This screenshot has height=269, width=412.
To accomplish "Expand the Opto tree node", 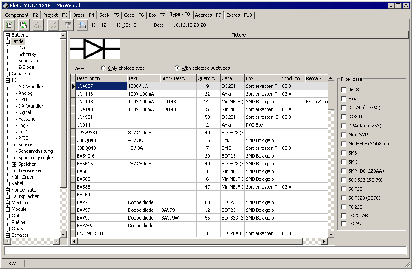I will click(8, 216).
